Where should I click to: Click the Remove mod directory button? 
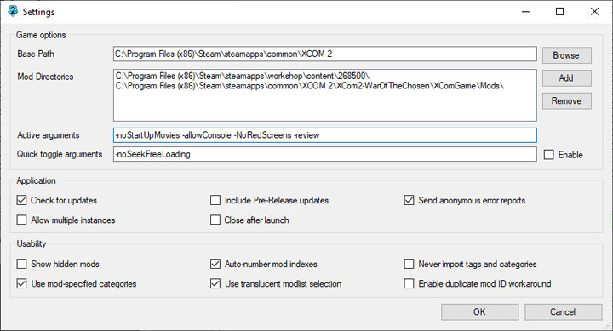pos(566,100)
